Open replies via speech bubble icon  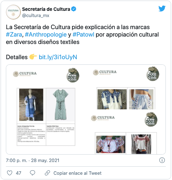click(x=33, y=173)
